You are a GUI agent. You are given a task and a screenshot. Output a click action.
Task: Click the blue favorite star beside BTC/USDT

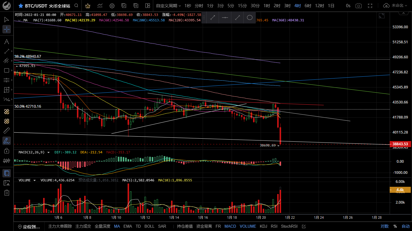click(x=21, y=6)
